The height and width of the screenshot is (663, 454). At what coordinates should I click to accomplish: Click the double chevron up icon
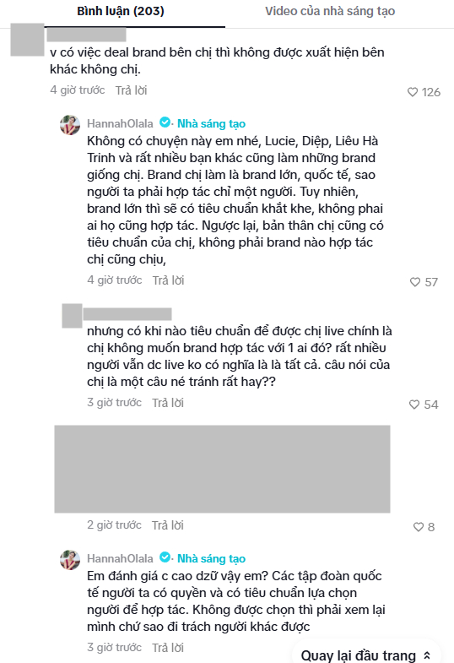coord(427,655)
